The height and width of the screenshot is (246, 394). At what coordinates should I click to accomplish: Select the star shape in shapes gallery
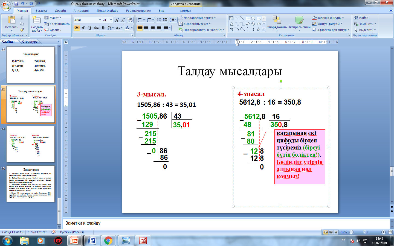tap(259, 29)
